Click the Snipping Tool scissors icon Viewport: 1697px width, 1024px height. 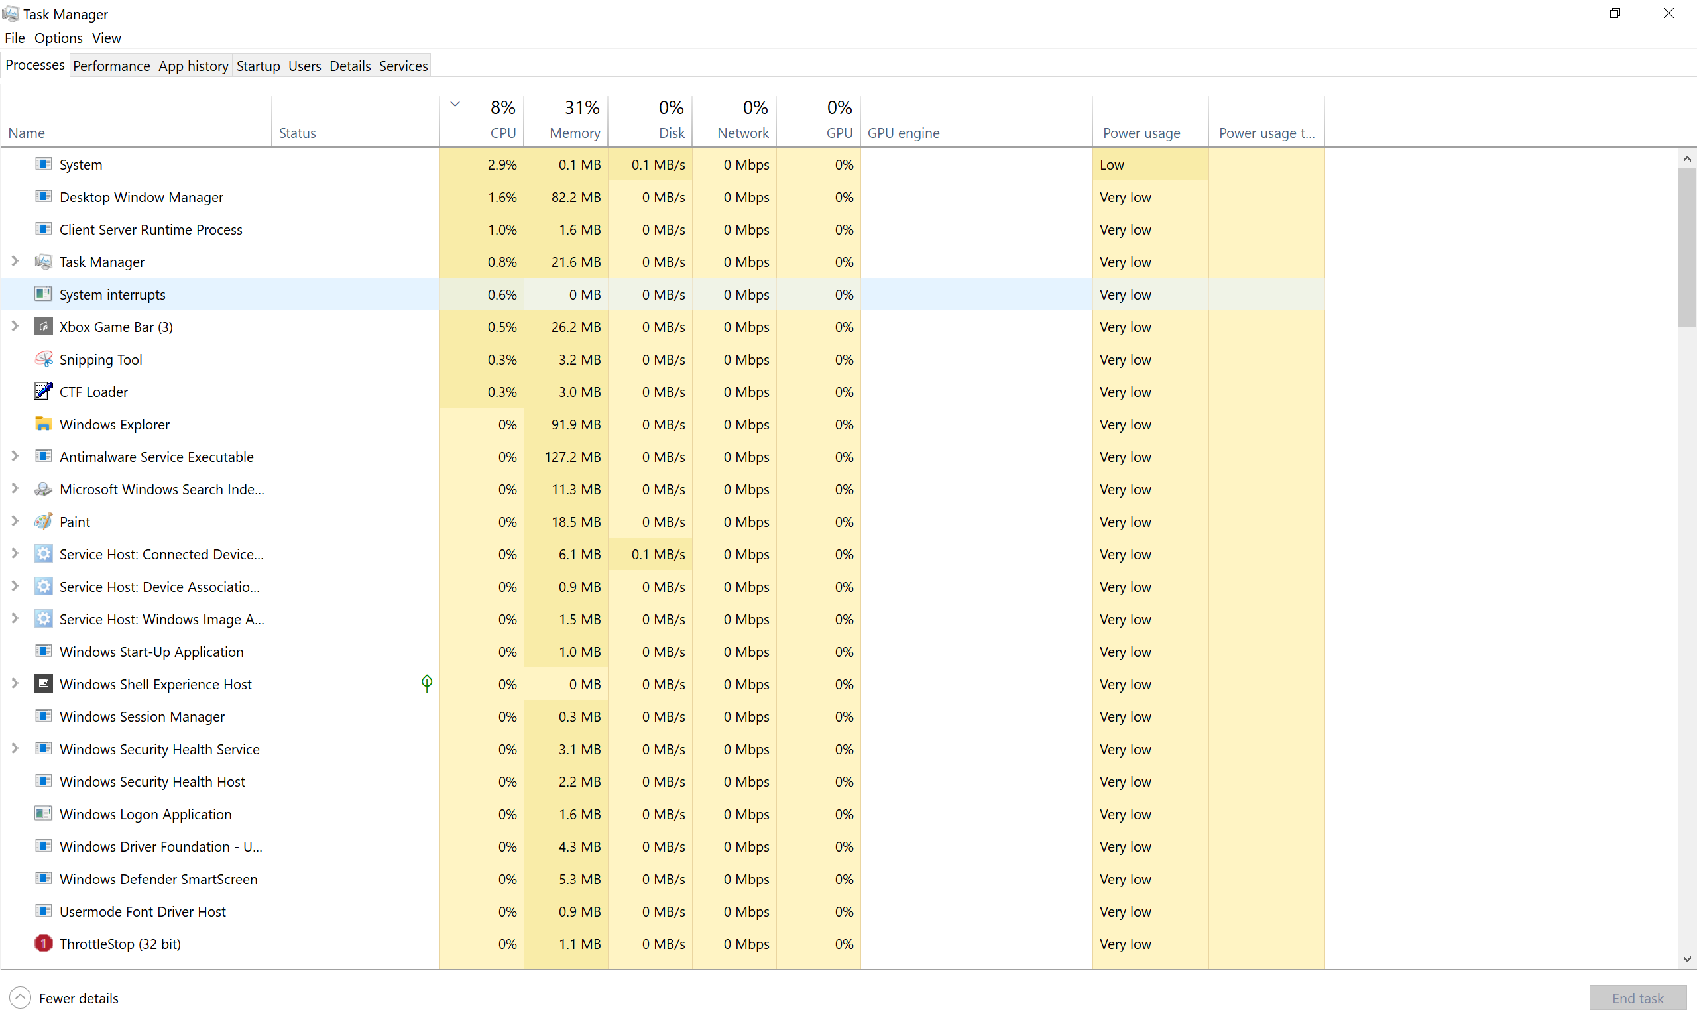click(x=43, y=358)
